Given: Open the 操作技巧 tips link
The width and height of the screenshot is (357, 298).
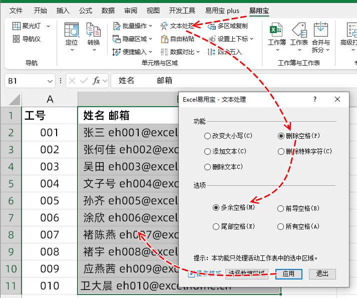Looking at the screenshot, I should click(x=205, y=274).
